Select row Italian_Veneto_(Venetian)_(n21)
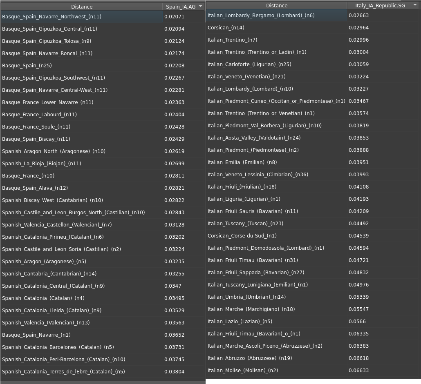The image size is (421, 384). tap(313, 77)
